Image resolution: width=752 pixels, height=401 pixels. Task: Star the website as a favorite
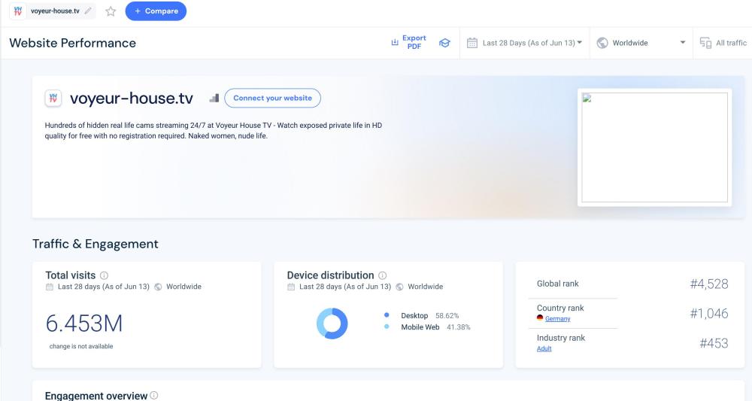[111, 11]
